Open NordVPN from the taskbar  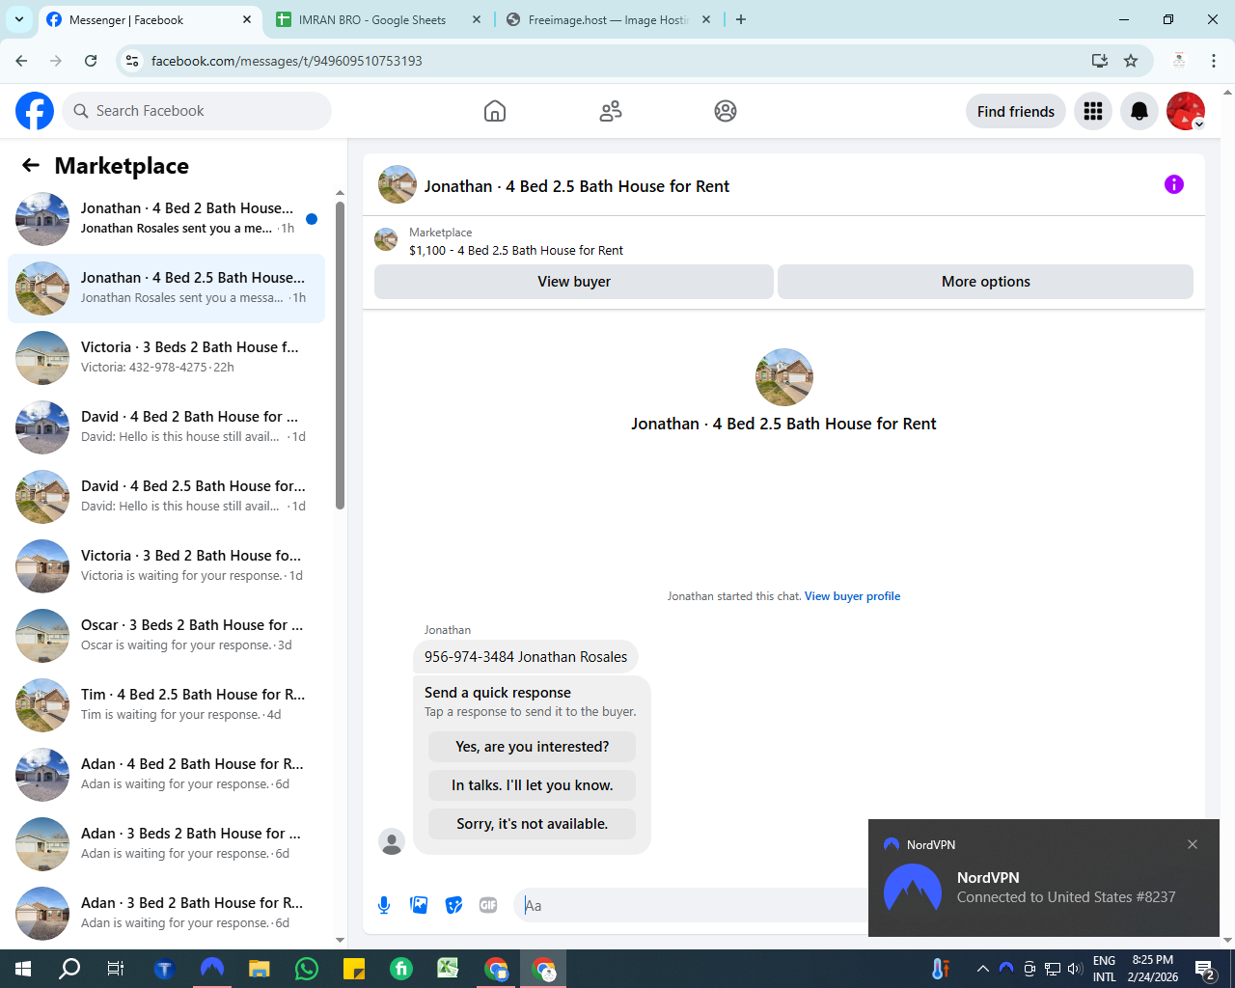click(x=212, y=969)
